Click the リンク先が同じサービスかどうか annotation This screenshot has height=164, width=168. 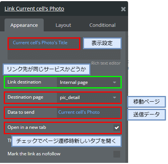(46, 69)
